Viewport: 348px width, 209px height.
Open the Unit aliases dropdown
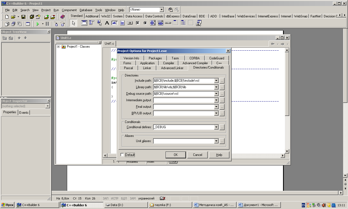pyautogui.click(x=216, y=141)
